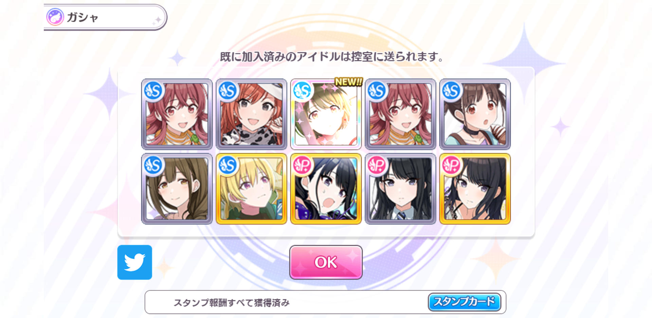
Task: Click the スタンプ報酬すべて獲得済み status bar
Action: pyautogui.click(x=325, y=302)
